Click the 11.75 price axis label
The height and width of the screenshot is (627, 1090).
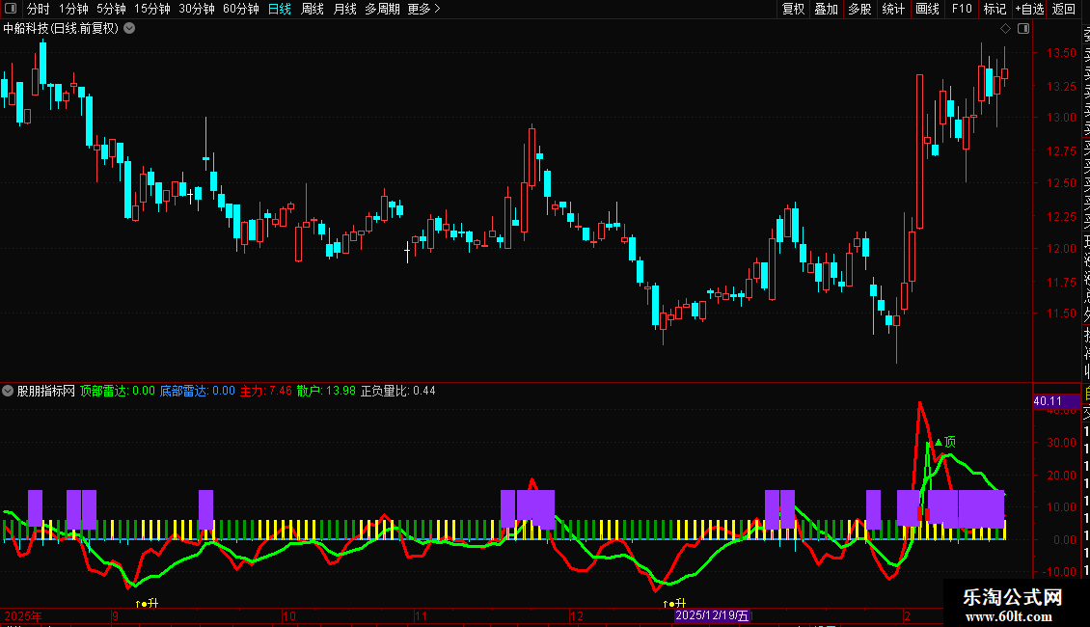click(x=1061, y=283)
